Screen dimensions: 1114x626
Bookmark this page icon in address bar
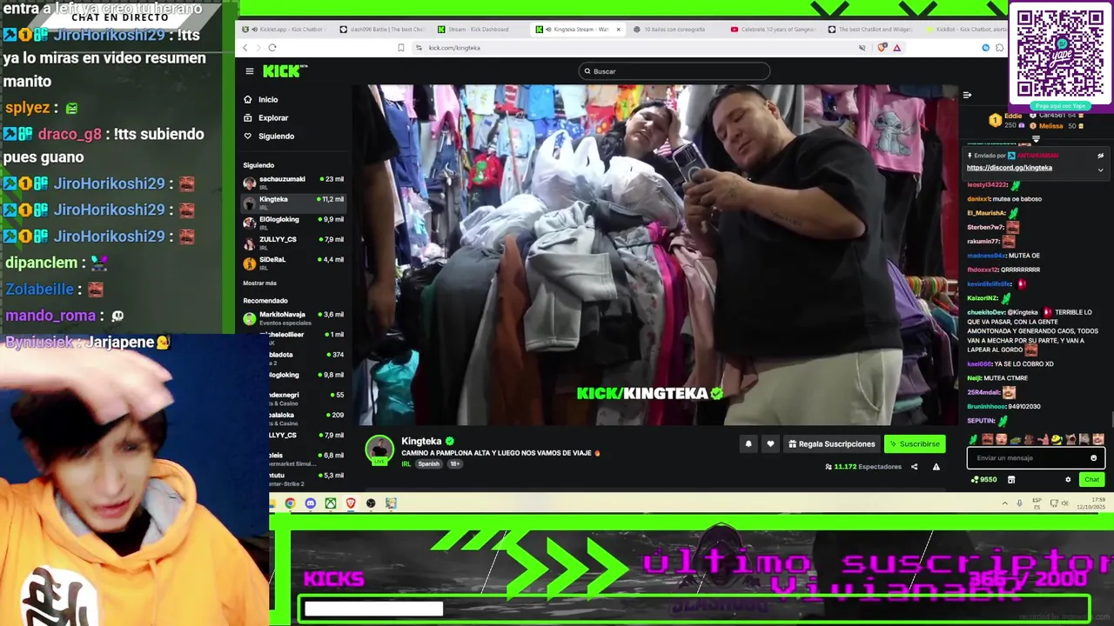pos(400,48)
